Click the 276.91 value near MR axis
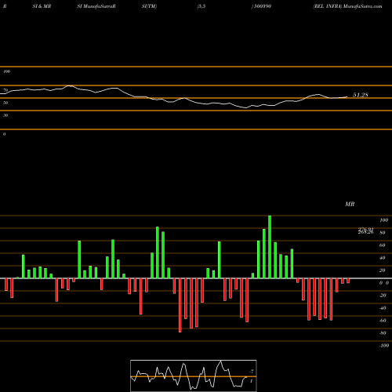This screenshot has height=392, width=392. pyautogui.click(x=365, y=229)
